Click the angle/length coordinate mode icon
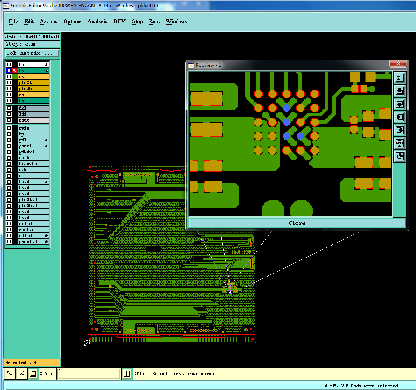 pyautogui.click(x=21, y=374)
